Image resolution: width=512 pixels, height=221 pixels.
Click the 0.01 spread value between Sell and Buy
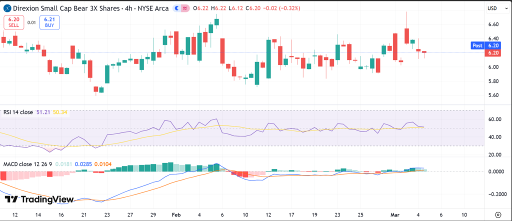31,22
